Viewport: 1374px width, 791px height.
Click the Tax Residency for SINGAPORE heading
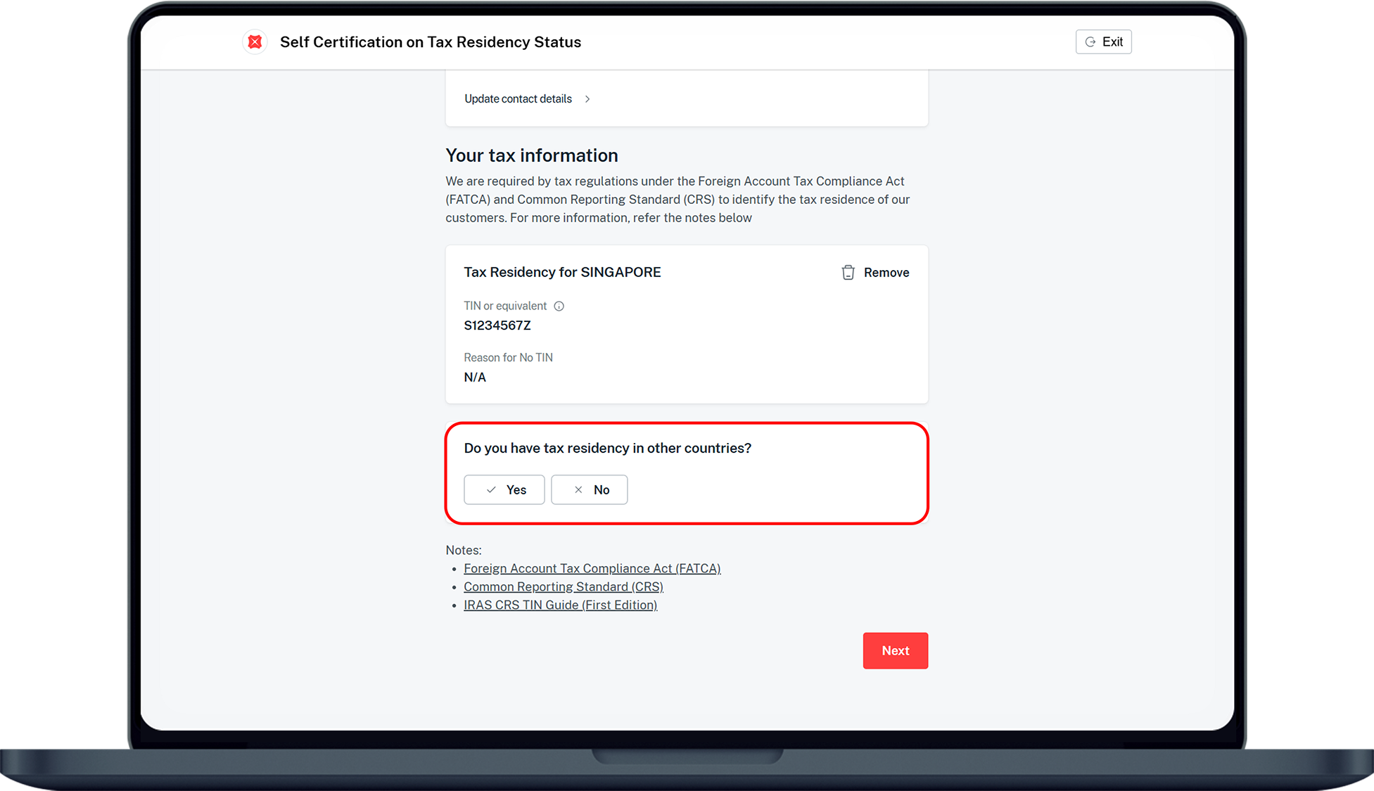click(x=562, y=272)
